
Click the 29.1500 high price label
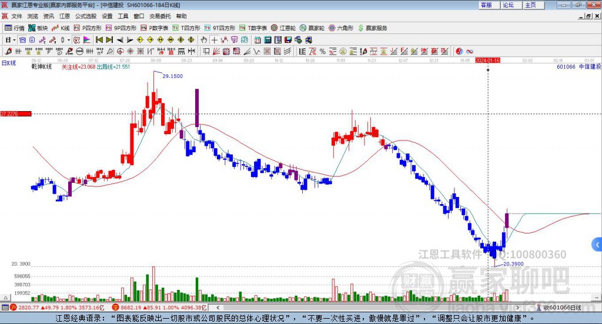click(x=172, y=76)
